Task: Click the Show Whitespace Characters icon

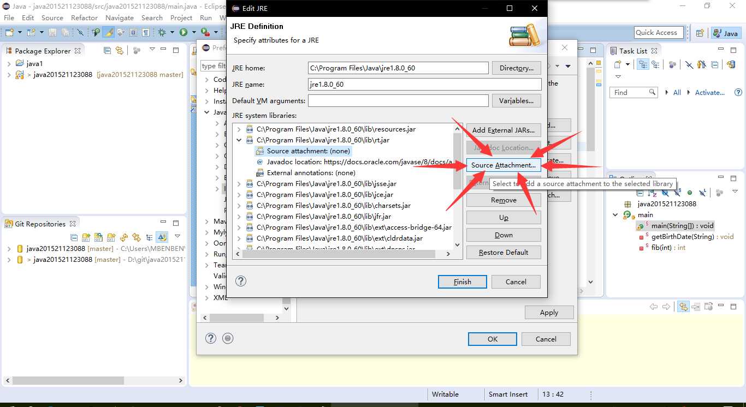Action: tap(146, 33)
